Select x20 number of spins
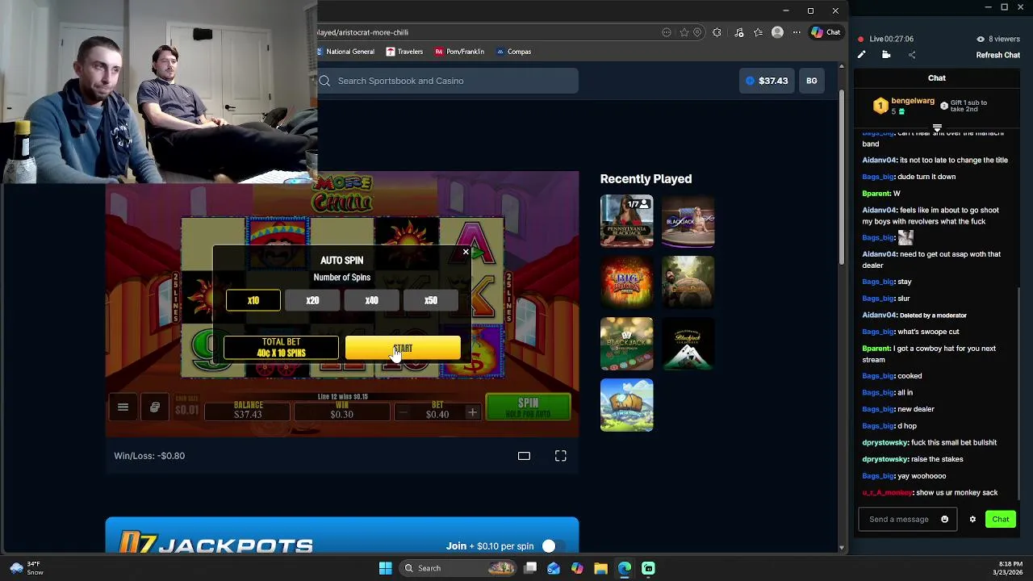Viewport: 1033px width, 581px height. pos(312,300)
